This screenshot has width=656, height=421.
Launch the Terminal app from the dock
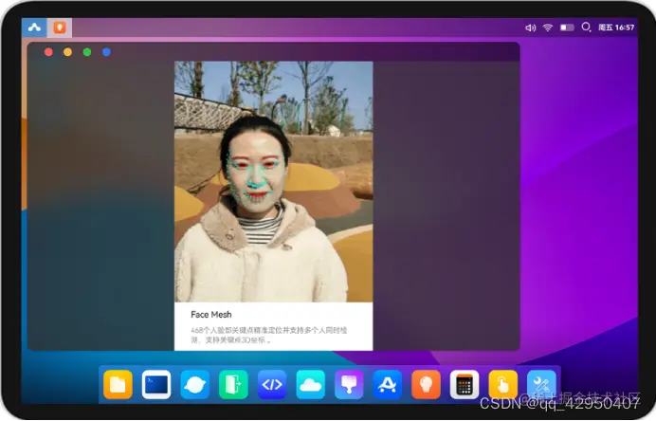(156, 384)
